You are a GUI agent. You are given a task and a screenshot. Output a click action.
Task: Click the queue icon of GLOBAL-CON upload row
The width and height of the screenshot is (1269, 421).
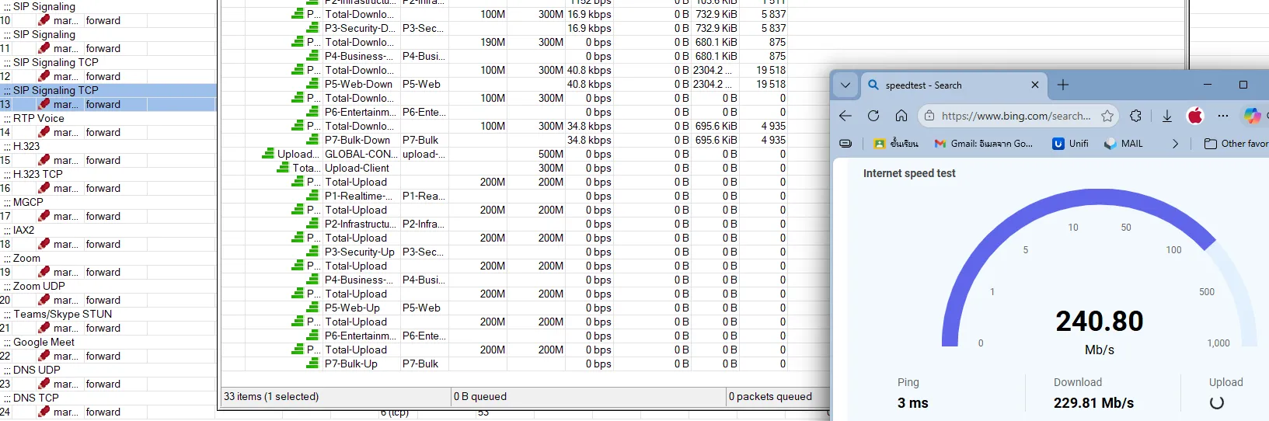(x=268, y=154)
